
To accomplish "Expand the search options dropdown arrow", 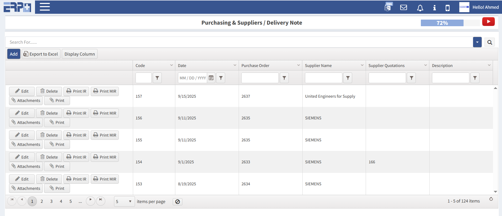I will [x=477, y=42].
